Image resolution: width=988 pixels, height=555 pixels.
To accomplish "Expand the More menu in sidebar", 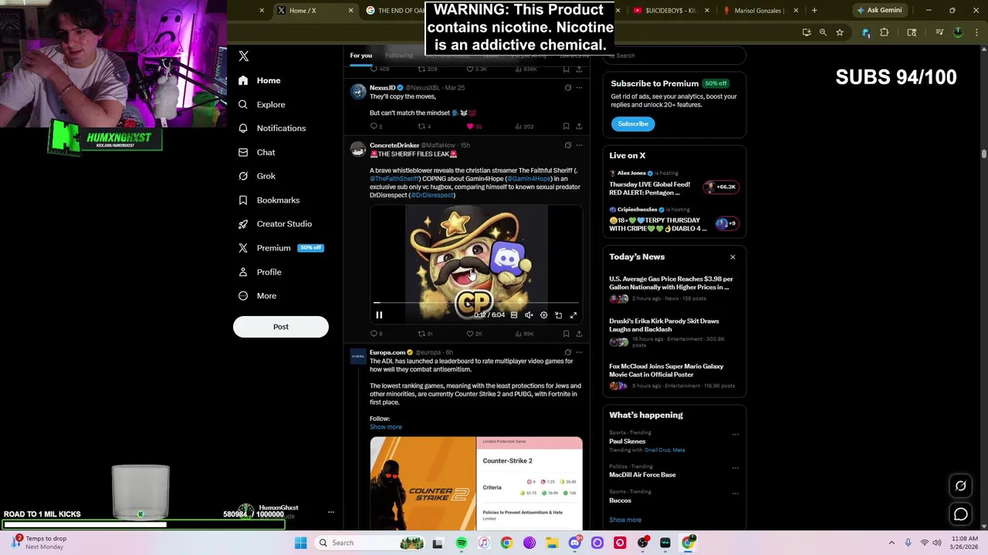I will (257, 296).
